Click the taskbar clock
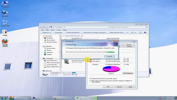Image resolution: width=177 pixels, height=100 pixels. click(x=170, y=98)
